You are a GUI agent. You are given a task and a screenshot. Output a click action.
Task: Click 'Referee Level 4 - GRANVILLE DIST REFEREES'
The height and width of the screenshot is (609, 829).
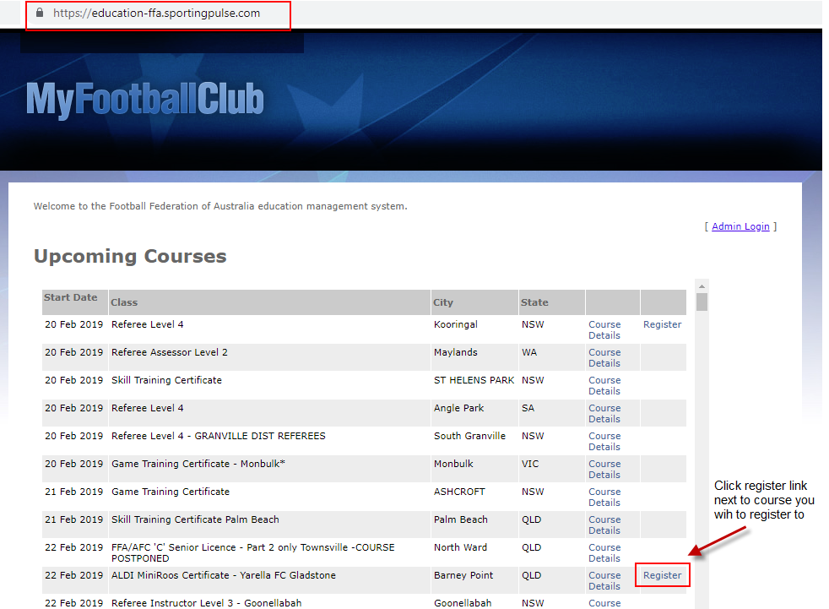[x=219, y=436]
